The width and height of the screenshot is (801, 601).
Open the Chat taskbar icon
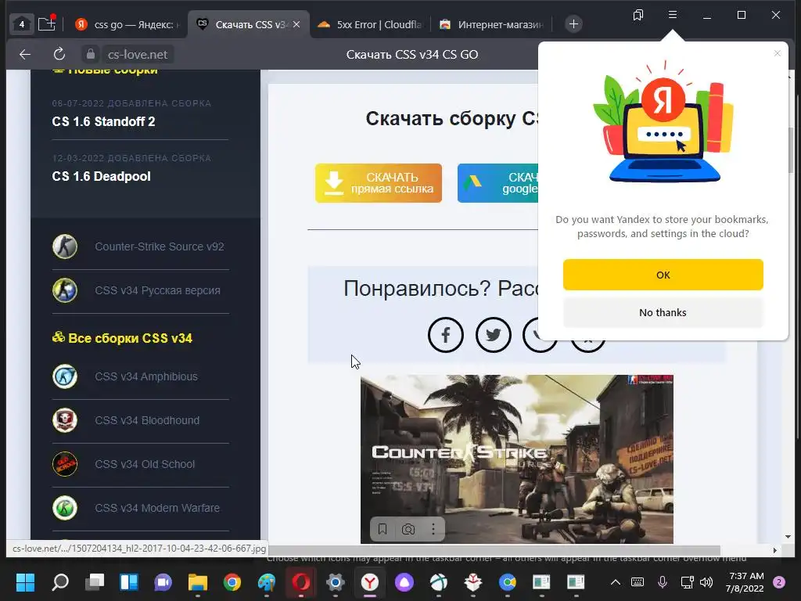163,581
